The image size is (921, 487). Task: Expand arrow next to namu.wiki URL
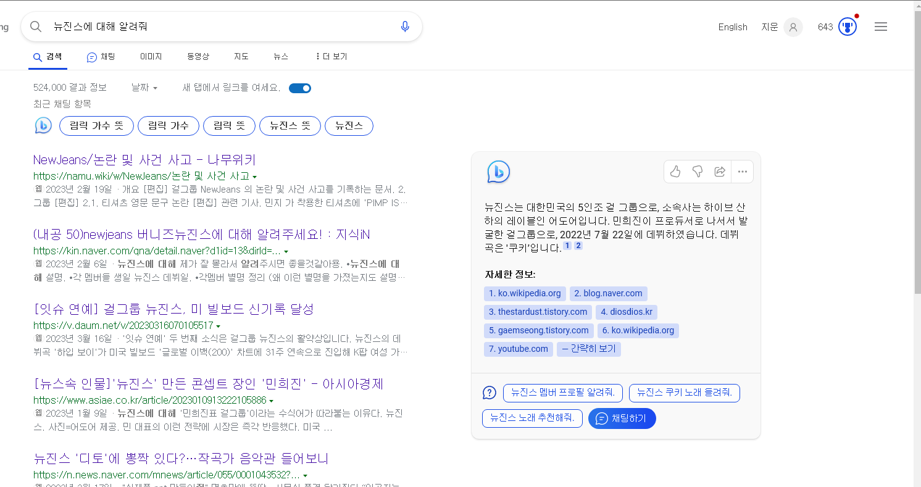point(255,177)
